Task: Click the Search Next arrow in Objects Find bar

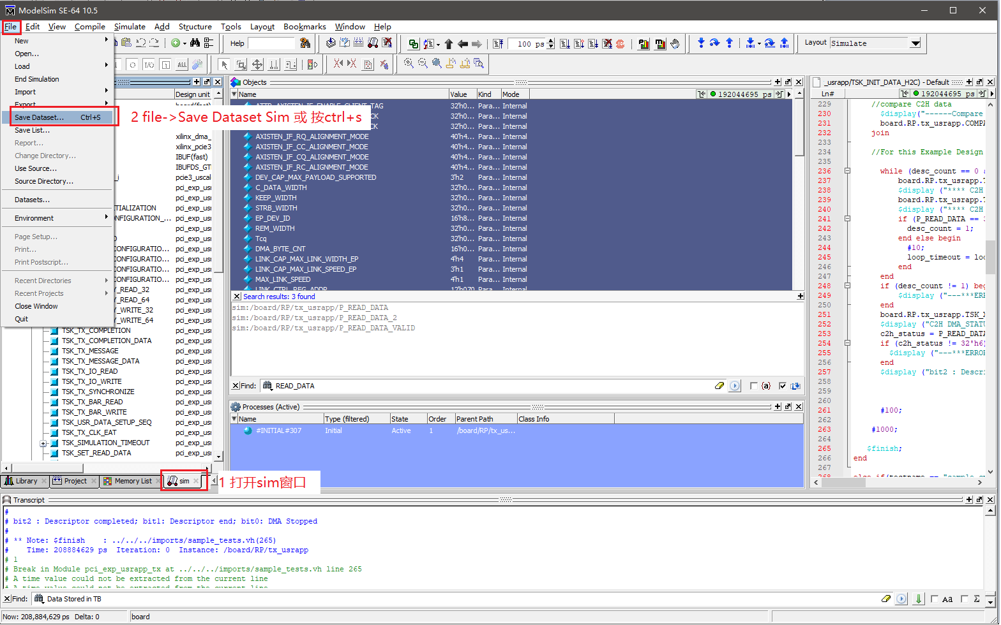Action: pyautogui.click(x=735, y=386)
